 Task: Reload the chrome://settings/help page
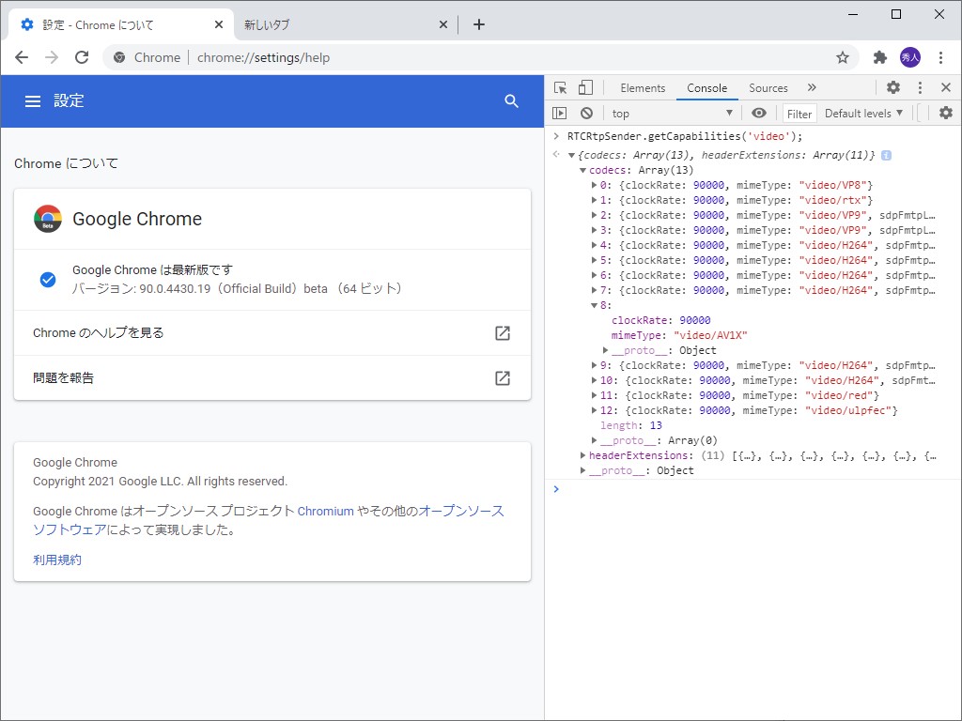[x=82, y=57]
